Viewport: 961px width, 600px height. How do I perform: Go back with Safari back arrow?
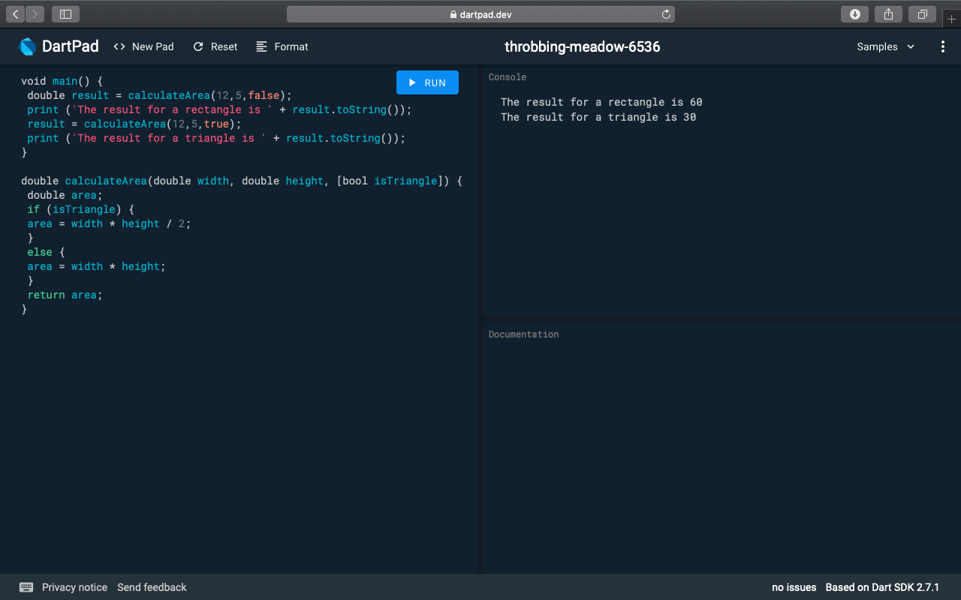tap(16, 14)
